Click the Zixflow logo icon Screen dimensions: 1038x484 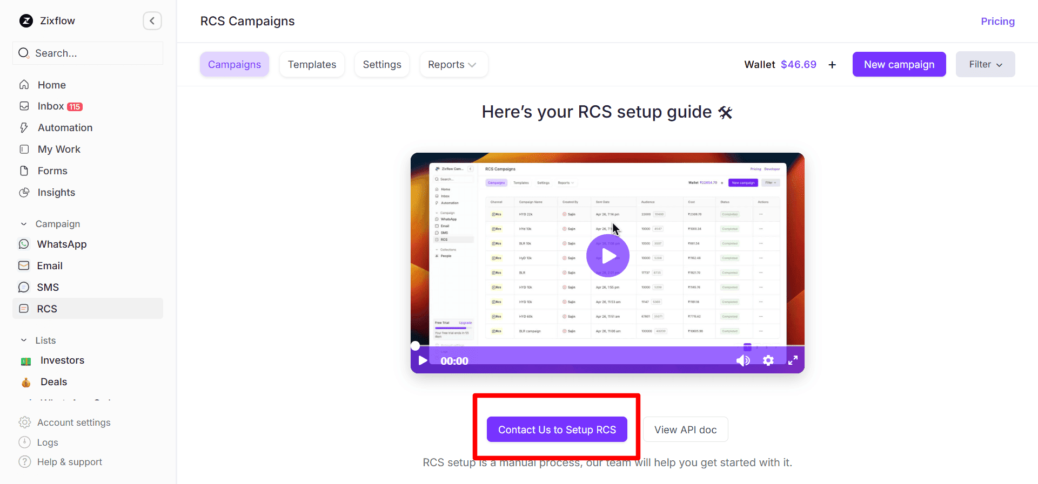26,21
